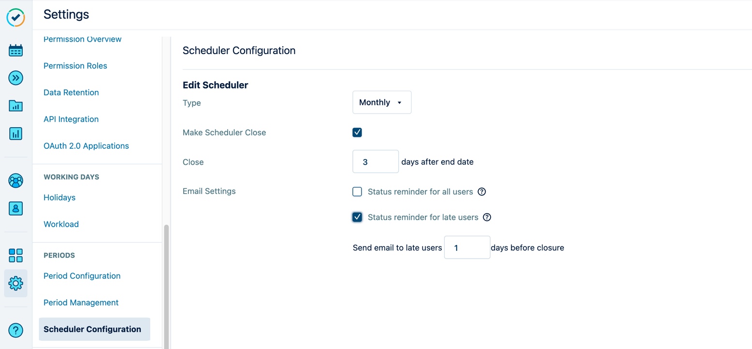Screen dimensions: 752x349
Task: Open the teams group icon
Action: point(16,181)
